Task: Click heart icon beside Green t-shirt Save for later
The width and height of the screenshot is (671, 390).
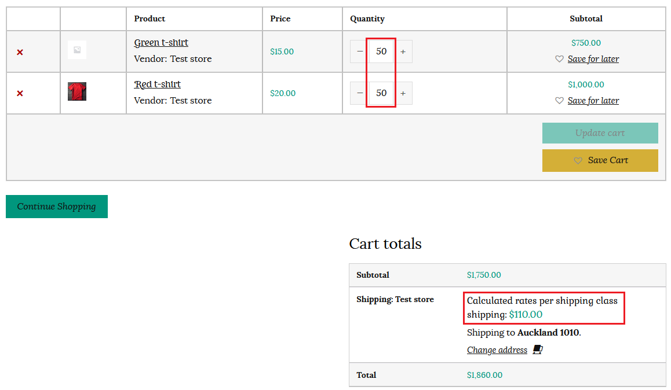Action: (559, 59)
